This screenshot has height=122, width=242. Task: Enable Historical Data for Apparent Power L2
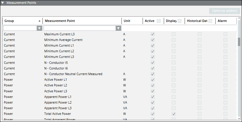pos(199,102)
